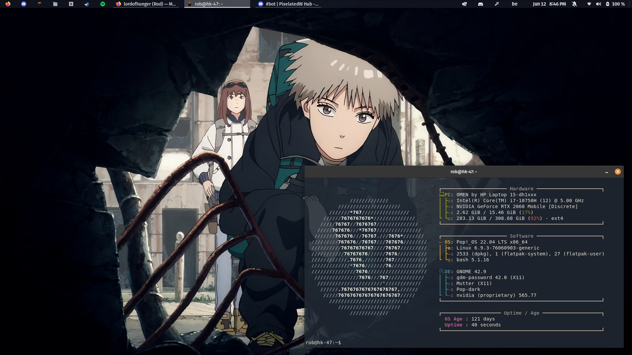
Task: Click the memory line '2.62 GiB / 15.46 GiB'
Action: pyautogui.click(x=495, y=212)
